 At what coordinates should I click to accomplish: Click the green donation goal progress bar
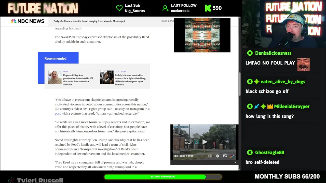163,177
